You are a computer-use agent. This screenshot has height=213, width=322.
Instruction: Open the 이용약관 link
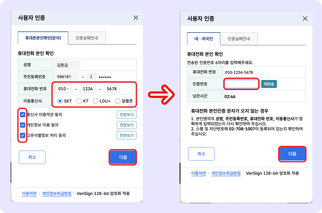pyautogui.click(x=29, y=194)
